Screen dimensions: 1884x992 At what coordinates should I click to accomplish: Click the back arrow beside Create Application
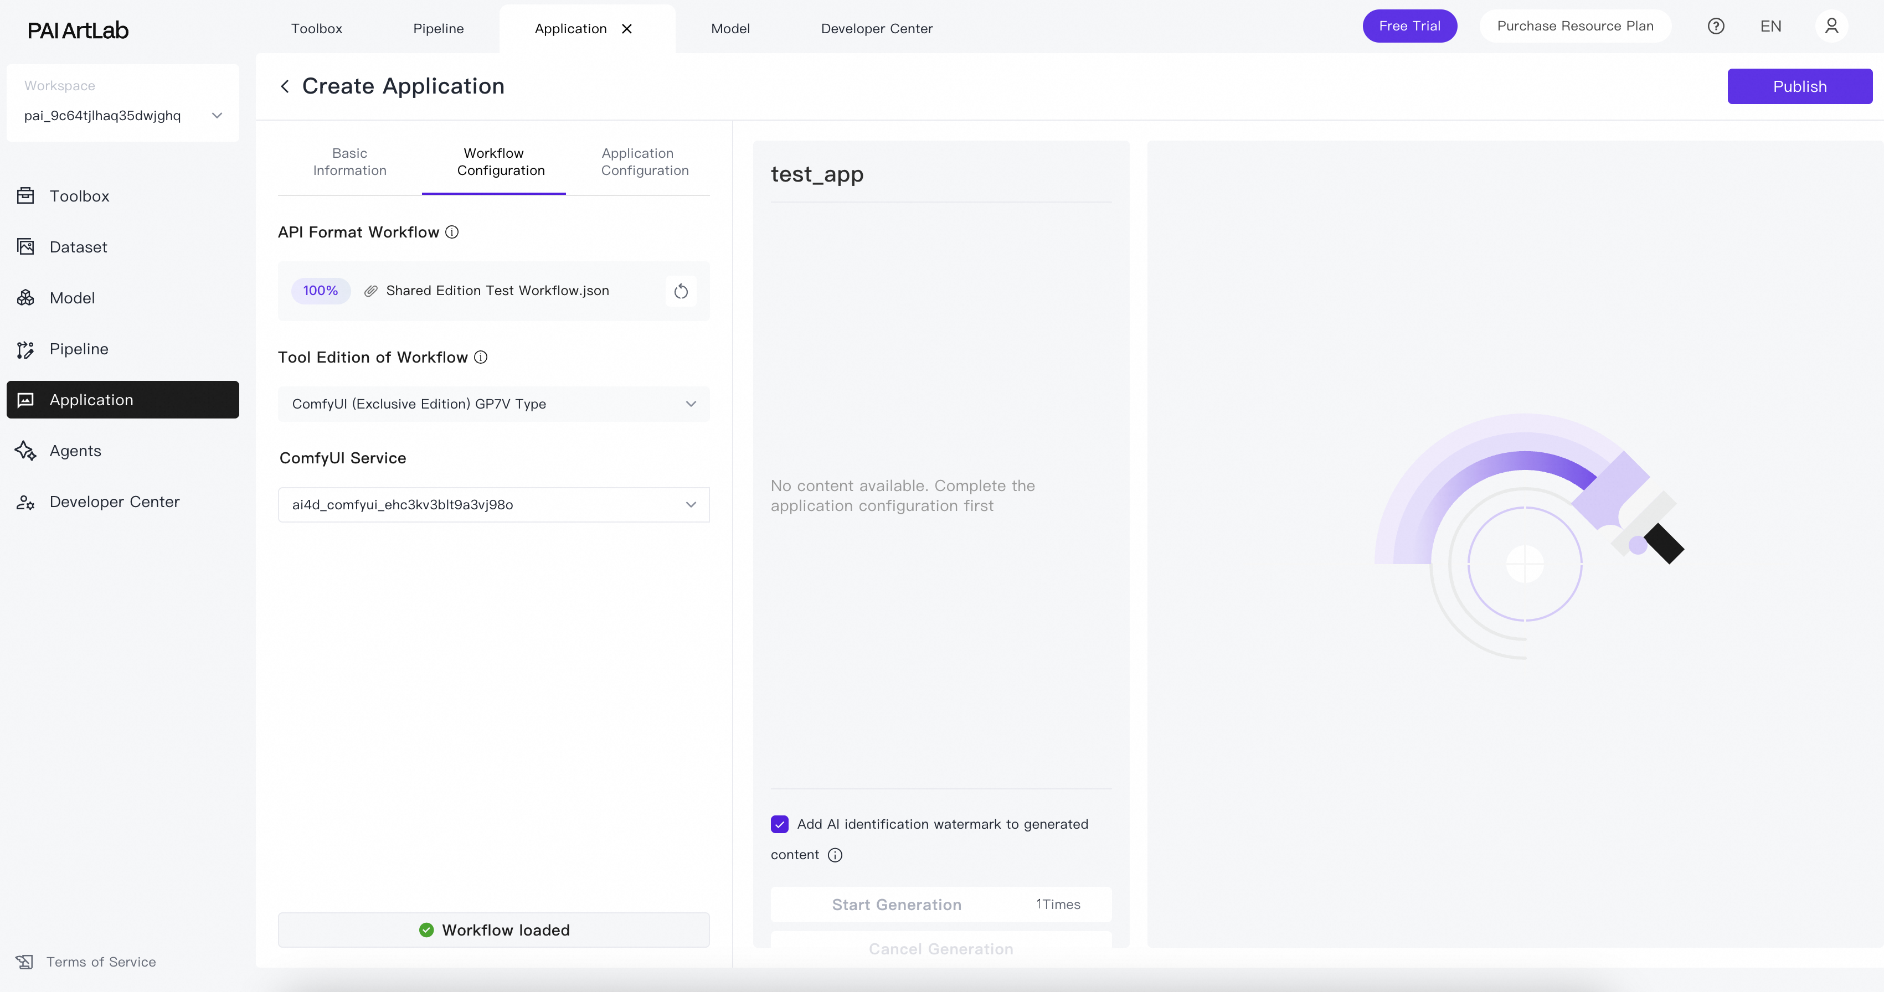(x=285, y=86)
